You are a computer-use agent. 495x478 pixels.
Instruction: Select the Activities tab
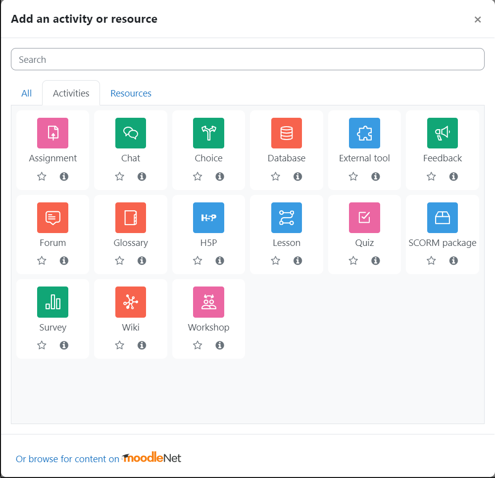(x=71, y=93)
